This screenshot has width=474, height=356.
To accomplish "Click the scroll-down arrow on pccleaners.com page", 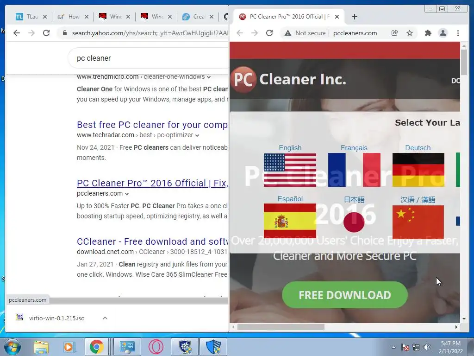I will 464,319.
